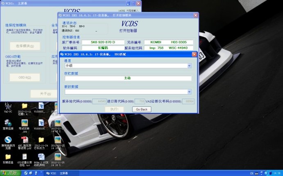Click the 选择模块 button in main window
This screenshot has height=176, width=283.
click(x=22, y=46)
